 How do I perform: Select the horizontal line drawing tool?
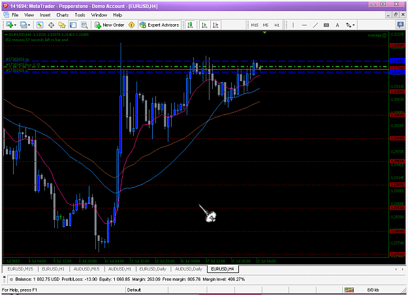[x=304, y=25]
